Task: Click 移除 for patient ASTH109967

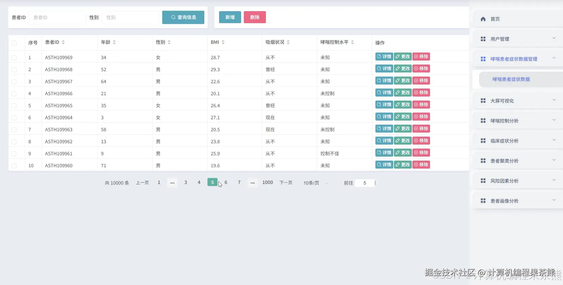Action: click(421, 81)
